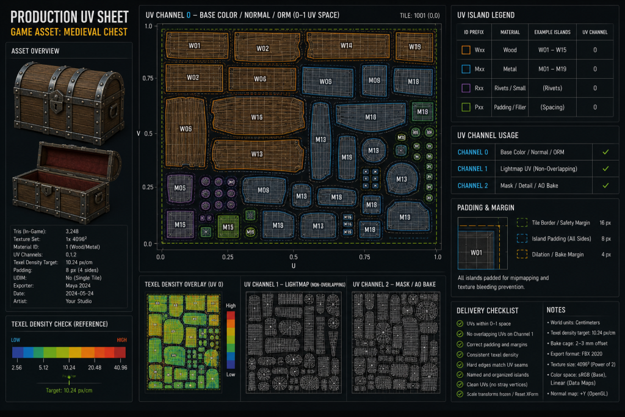Click the Island Padding (All Sides) dashed icon
The height and width of the screenshot is (417, 625).
pyautogui.click(x=522, y=238)
